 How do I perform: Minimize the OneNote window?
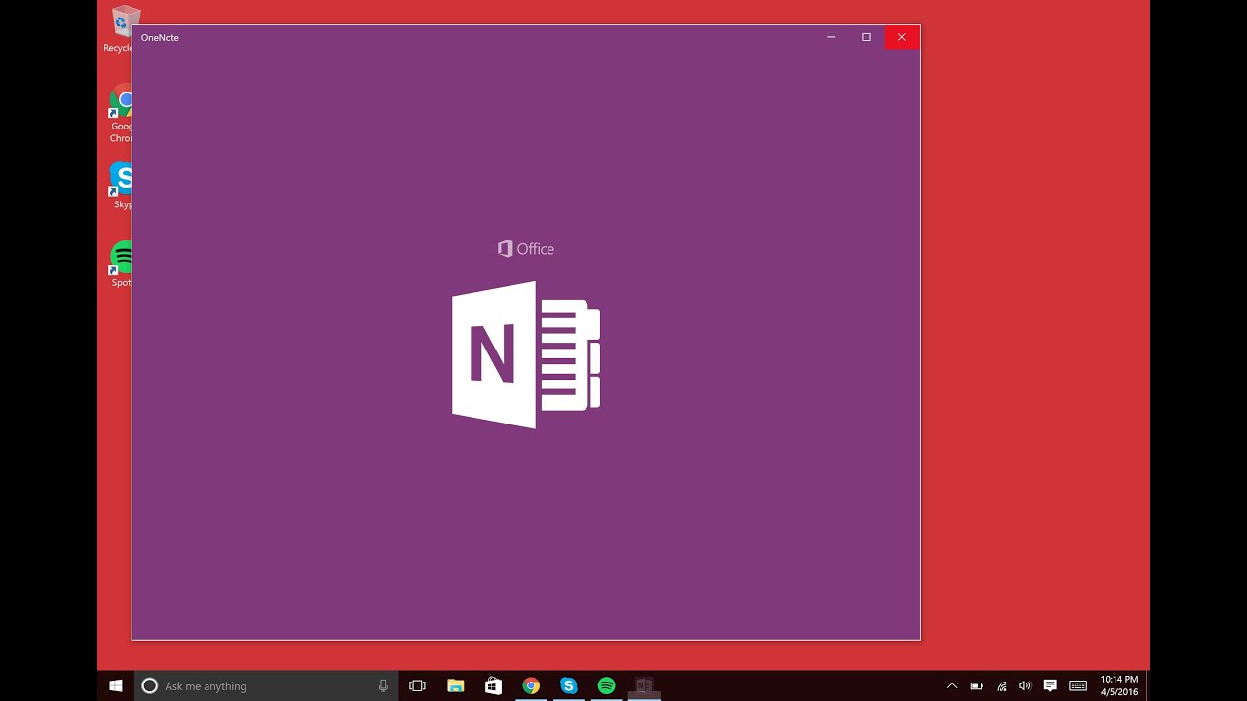(x=831, y=37)
